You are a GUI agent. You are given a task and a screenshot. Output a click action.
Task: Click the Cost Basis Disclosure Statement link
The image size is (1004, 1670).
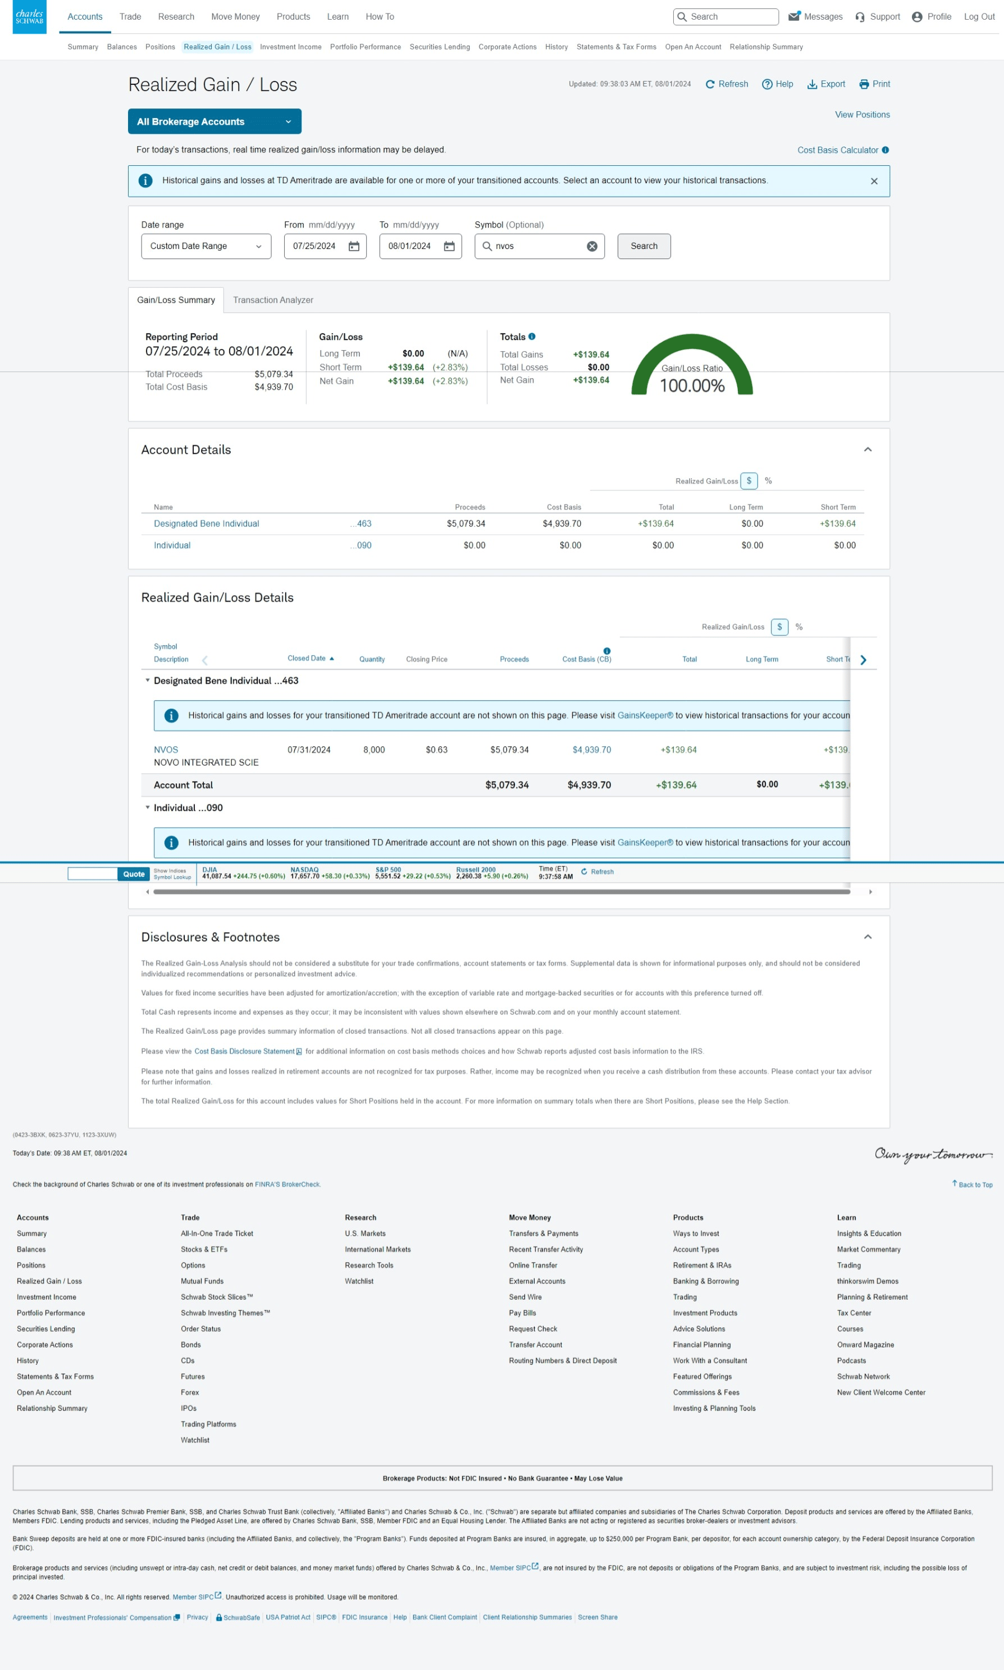pyautogui.click(x=248, y=1052)
